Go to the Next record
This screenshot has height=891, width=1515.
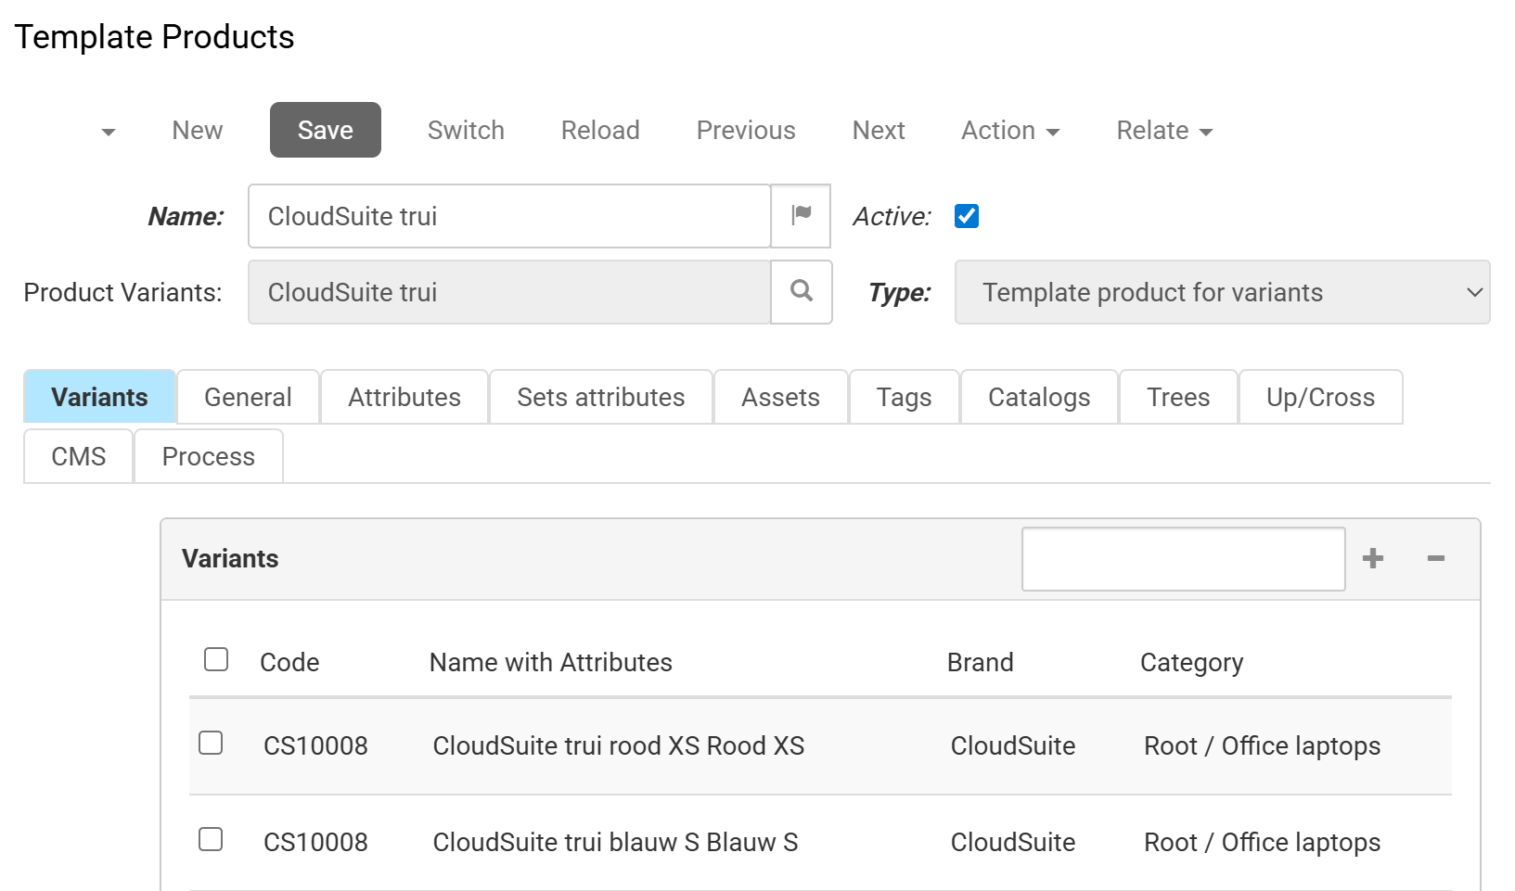[x=879, y=131]
